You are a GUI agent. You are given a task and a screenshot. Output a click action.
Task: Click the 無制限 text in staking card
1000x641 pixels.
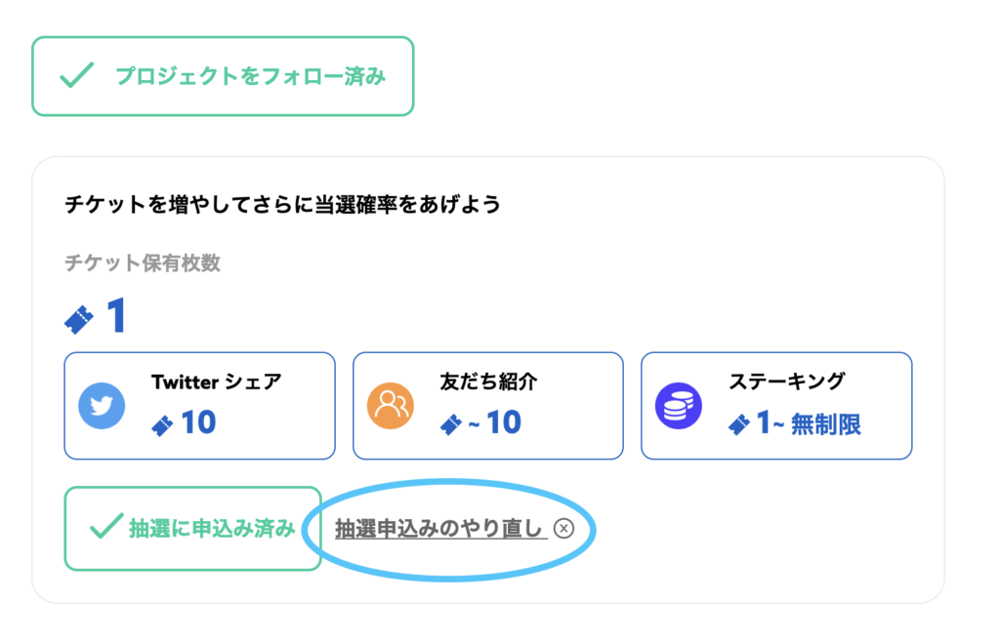826,424
